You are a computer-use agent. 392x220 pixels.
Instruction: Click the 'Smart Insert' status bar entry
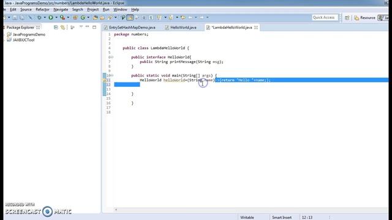click(282, 218)
